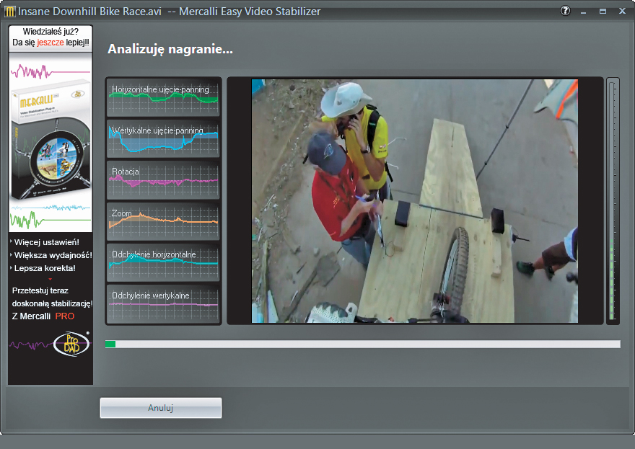Select the Wertykalne ujęcie-panning graph

coord(163,138)
